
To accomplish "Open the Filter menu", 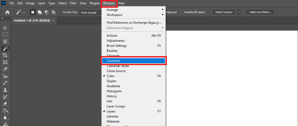I will click(73, 3).
